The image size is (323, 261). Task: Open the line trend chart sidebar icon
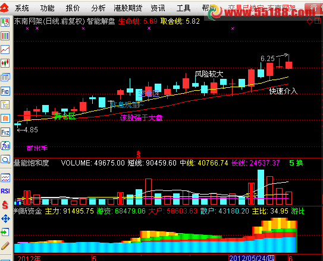pos(5,49)
